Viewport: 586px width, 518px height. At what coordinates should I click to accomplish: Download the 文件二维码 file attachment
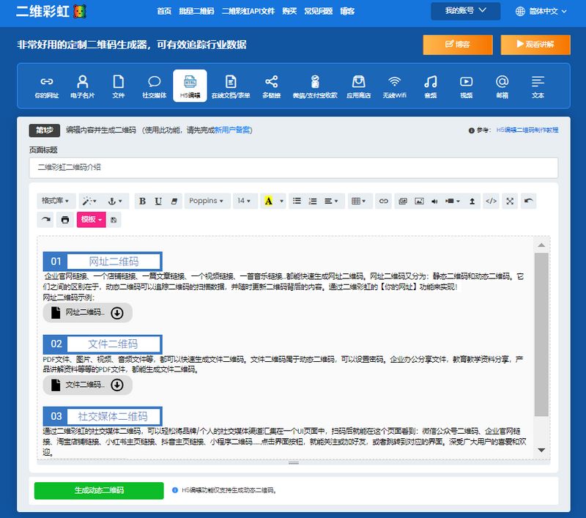coord(117,385)
